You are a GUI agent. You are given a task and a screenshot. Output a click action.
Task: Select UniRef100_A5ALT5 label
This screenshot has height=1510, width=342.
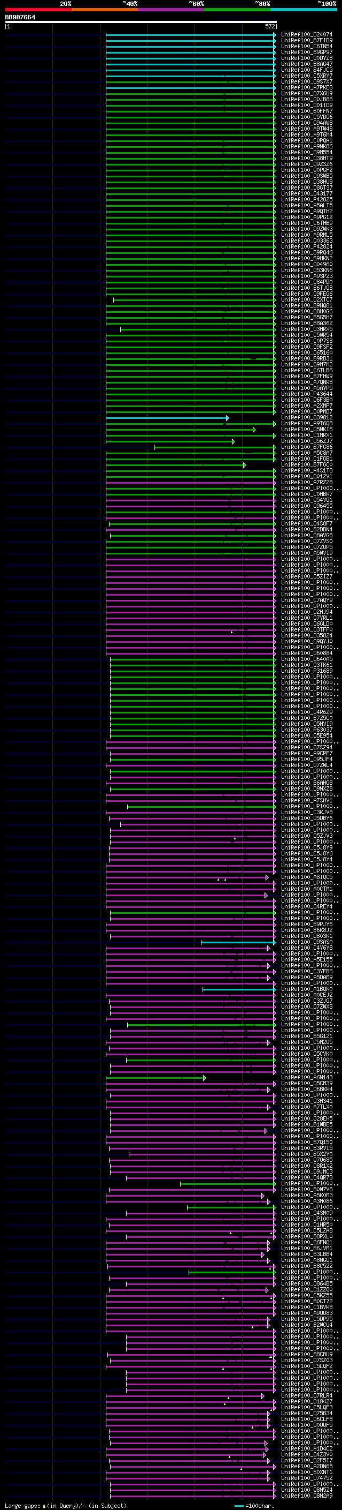306,205
